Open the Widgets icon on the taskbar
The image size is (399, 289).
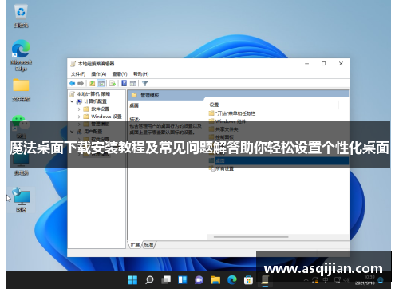click(x=183, y=280)
